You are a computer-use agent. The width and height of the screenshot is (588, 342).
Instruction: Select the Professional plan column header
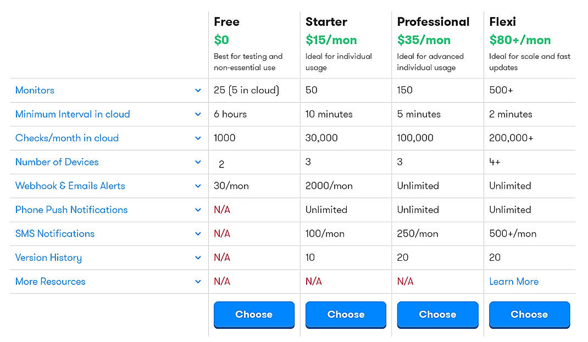(434, 22)
